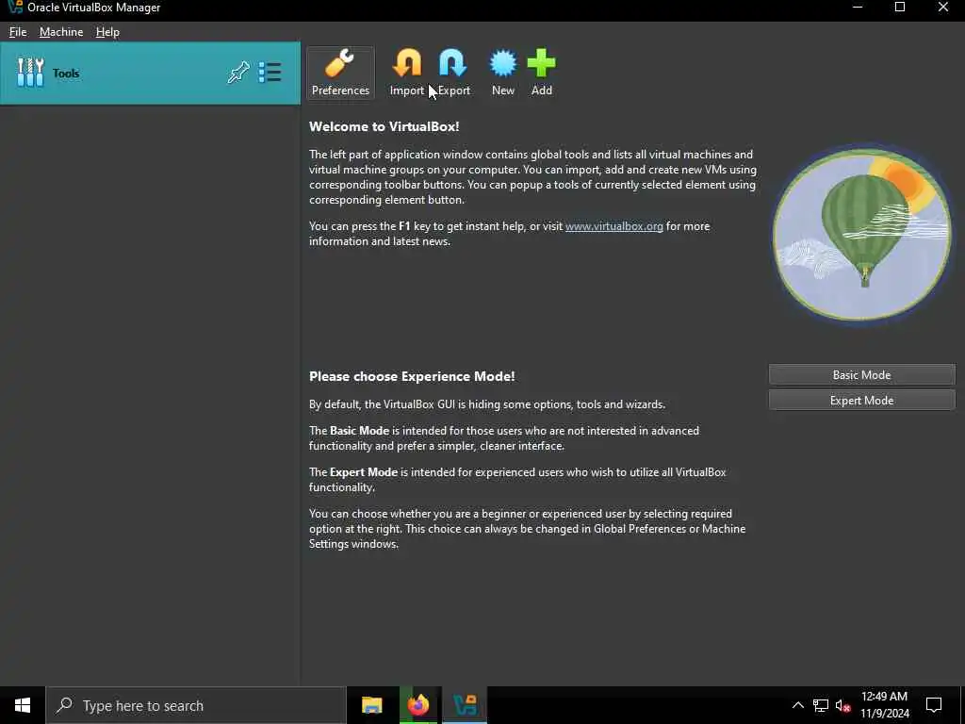The width and height of the screenshot is (965, 724).
Task: Create a New virtual machine
Action: 503,73
